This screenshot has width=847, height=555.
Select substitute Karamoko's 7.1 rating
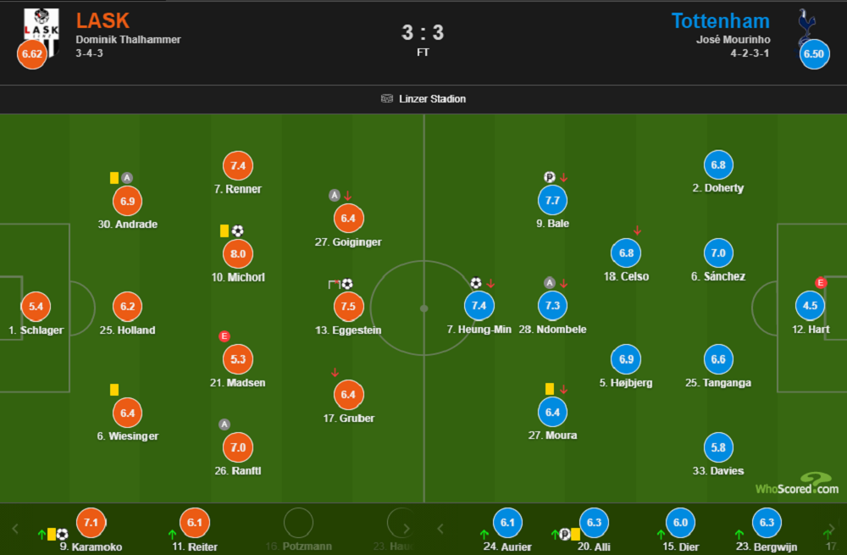coord(91,523)
